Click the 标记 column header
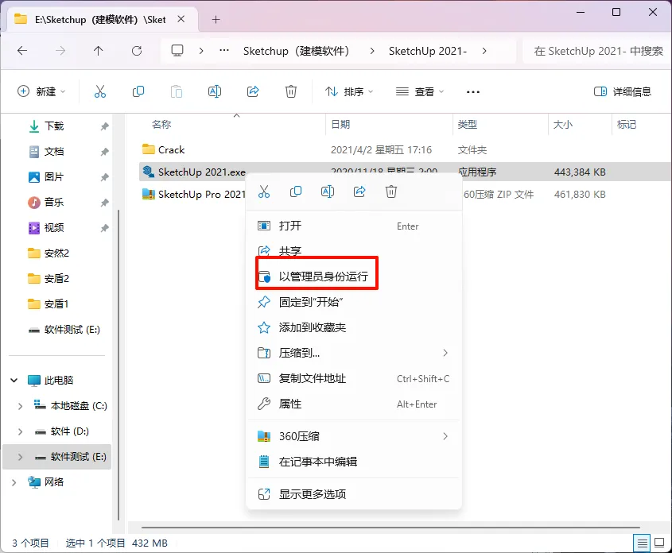This screenshot has height=553, width=672. (x=627, y=125)
